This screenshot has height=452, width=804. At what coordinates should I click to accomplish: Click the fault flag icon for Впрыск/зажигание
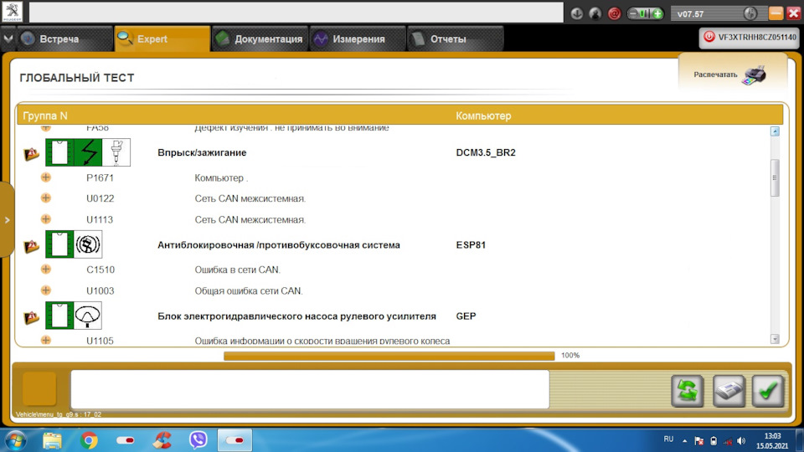pyautogui.click(x=31, y=153)
